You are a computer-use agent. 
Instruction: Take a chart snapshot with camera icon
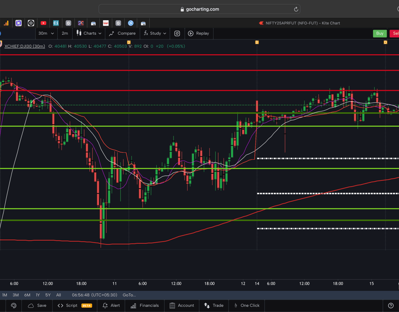click(x=177, y=33)
